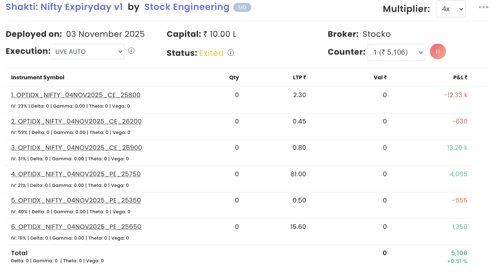Open Shakti: Nifty Expiryday v1 strategy link

click(64, 7)
